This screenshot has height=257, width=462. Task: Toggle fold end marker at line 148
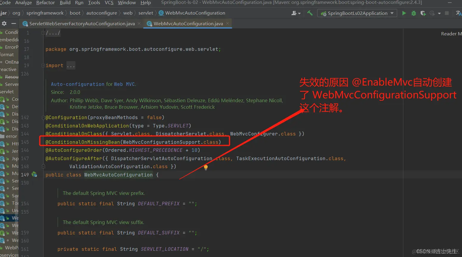click(43, 166)
